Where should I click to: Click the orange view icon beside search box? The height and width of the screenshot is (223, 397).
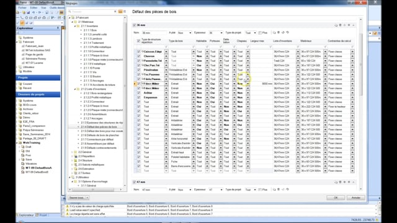click(x=120, y=11)
